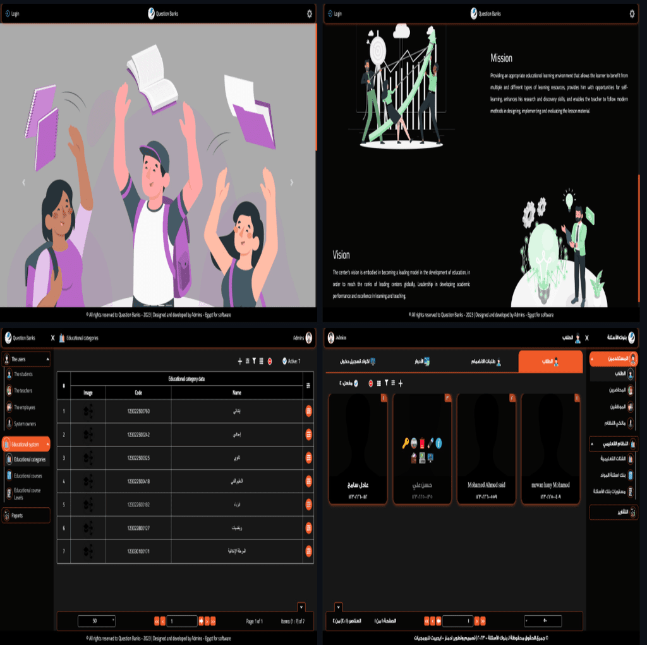Add a new student with plus icon in Arabic panel
The width and height of the screenshot is (647, 645).
click(x=400, y=383)
